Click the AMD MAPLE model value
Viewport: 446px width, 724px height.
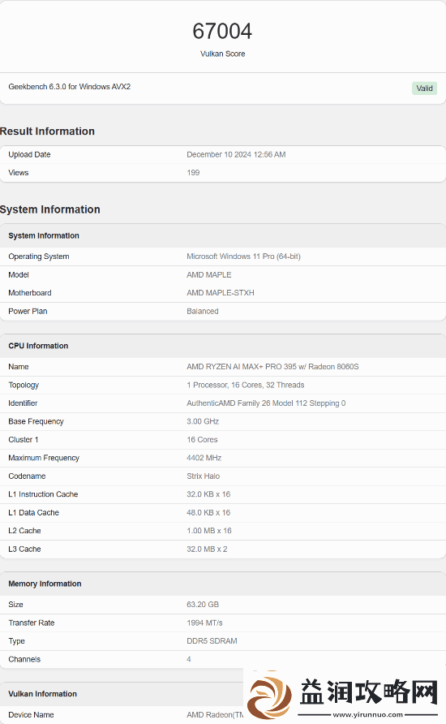(x=209, y=274)
